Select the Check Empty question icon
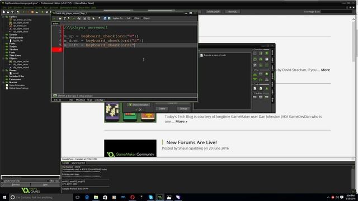 (x=255, y=53)
